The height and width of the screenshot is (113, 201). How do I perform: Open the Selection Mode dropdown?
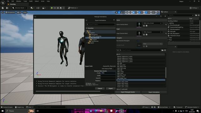click(19, 8)
